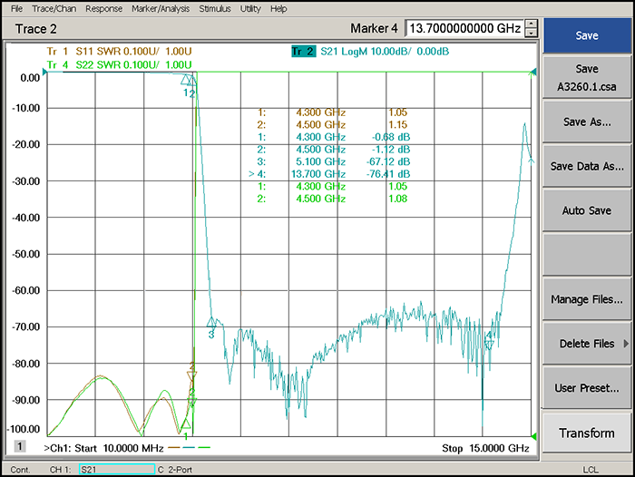Image resolution: width=635 pixels, height=477 pixels.
Task: Click marker readout 3: 5.100 GHz -67.12 dB
Action: point(334,161)
